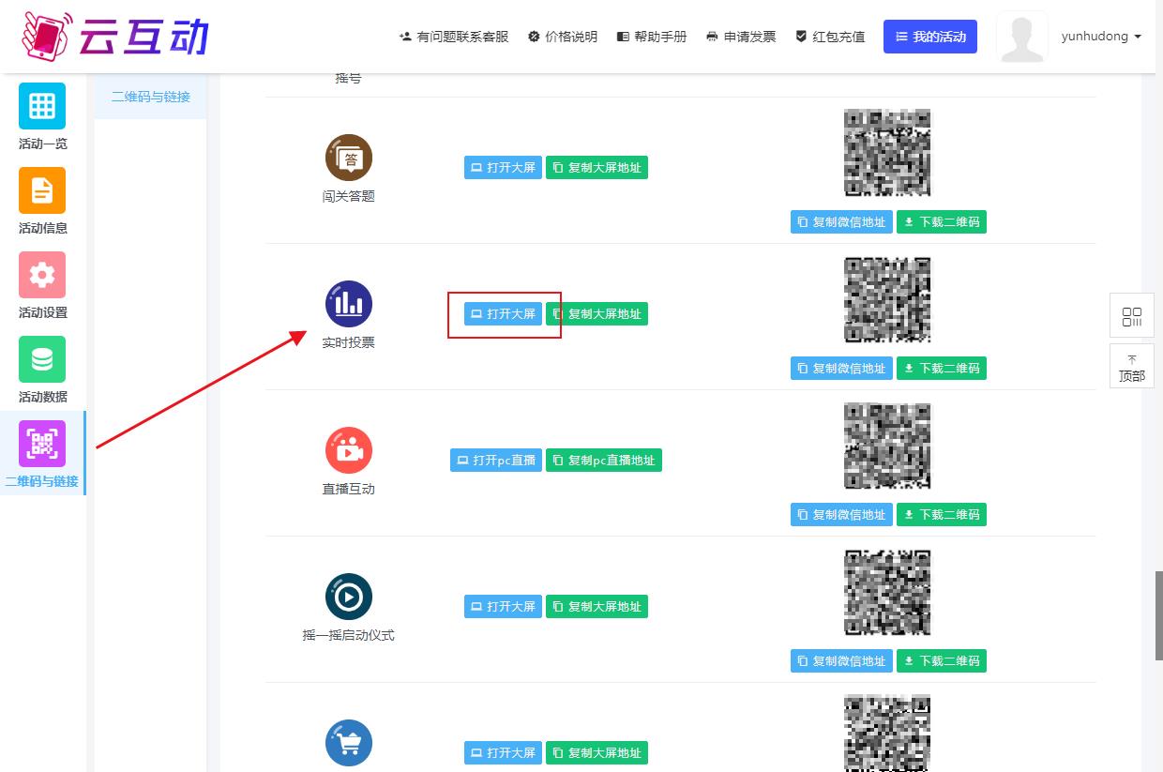1163x772 pixels.
Task: Click the 摇一摇启动仪式 label text
Action: click(349, 636)
